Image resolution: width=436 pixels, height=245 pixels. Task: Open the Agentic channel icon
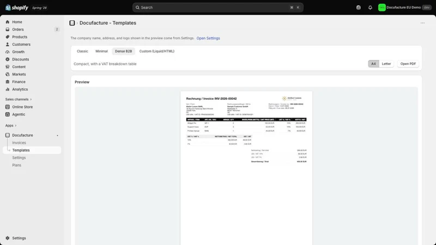click(x=8, y=114)
